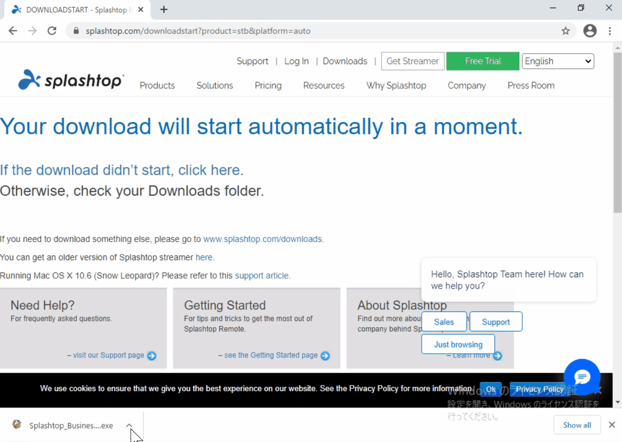Open the Snow Leopard support article link
622x442 pixels.
coord(262,276)
